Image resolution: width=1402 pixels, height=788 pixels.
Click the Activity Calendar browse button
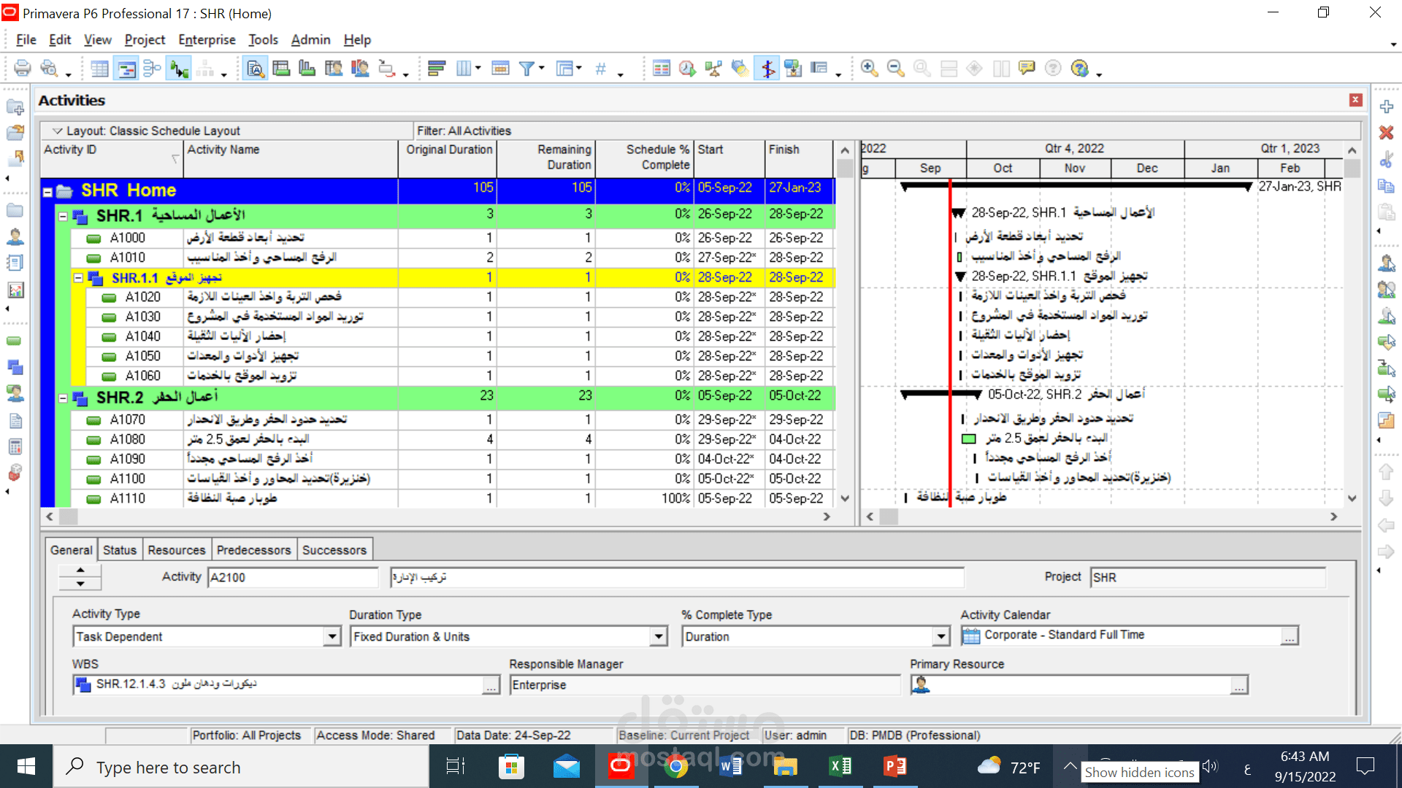[1291, 636]
